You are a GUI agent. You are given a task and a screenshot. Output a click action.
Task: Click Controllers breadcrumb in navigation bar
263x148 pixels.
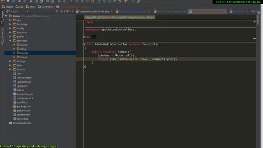coord(46,7)
